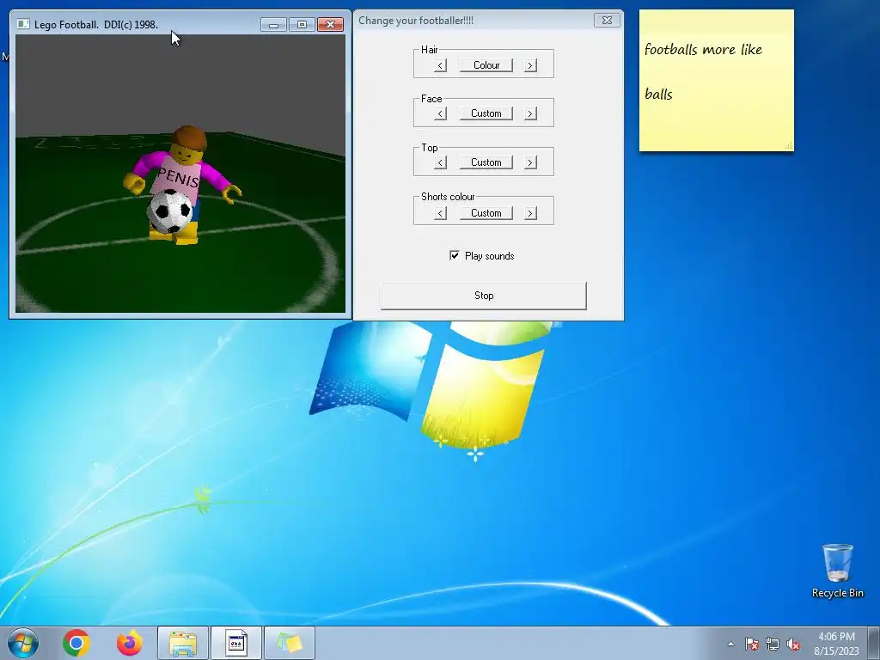
Task: Select previous Shorts colour arrow
Action: 441,213
